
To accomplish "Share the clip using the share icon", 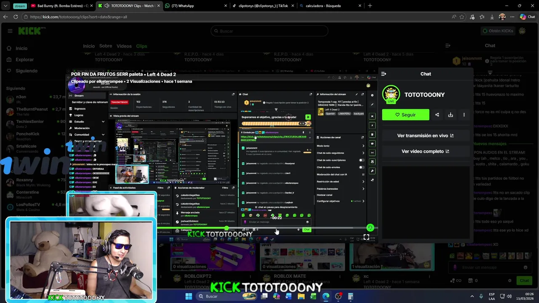I will pos(437,114).
